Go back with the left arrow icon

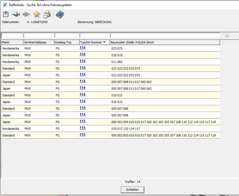click(x=16, y=14)
